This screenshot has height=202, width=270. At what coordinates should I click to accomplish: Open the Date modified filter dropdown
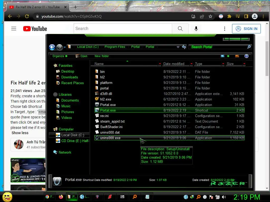pos(191,64)
